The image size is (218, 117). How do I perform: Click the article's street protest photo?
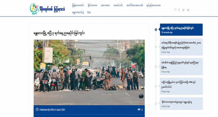[89, 72]
